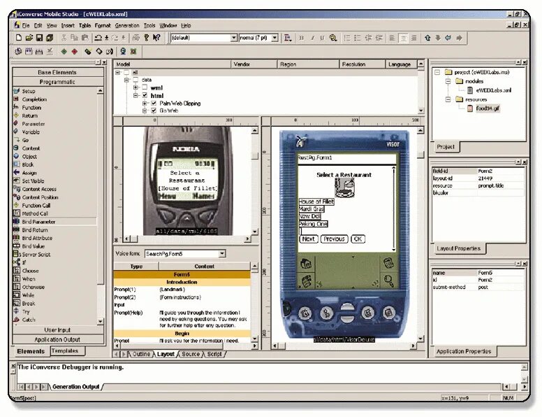The width and height of the screenshot is (542, 417).
Task: Click the magnifier zoom toolbar icon
Action: 333,38
